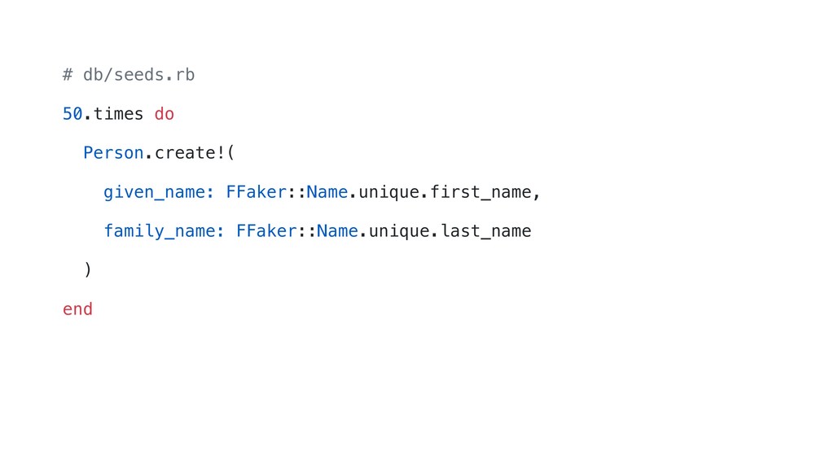Screen dimensions: 834x469
Task: Click unique on the family_name line
Action: click(x=399, y=232)
